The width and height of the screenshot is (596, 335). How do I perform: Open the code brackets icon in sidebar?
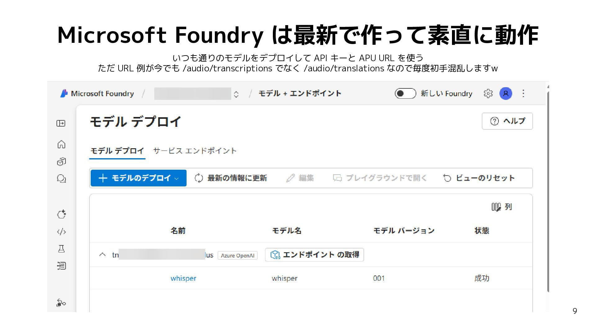61,232
